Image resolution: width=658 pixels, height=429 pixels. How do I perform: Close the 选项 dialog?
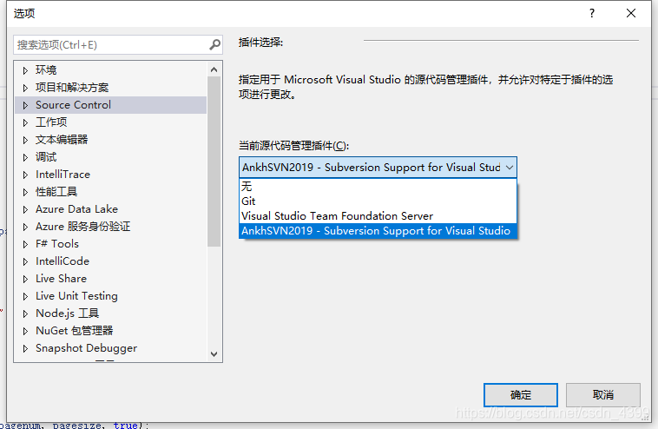[631, 13]
